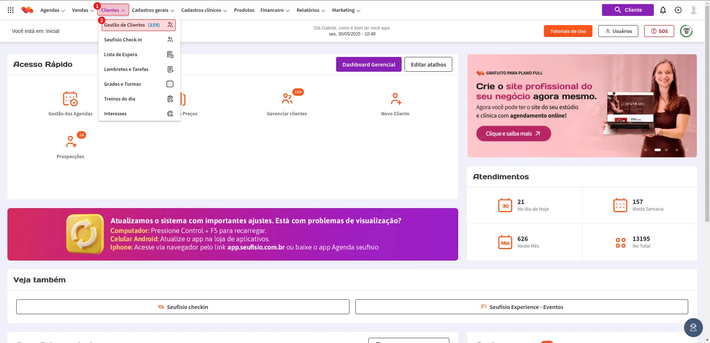The width and height of the screenshot is (710, 343).
Task: Click the notifications bell icon
Action: (663, 10)
